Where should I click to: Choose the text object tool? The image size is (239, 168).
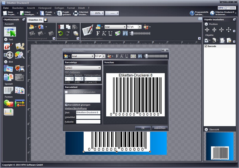(x=8, y=46)
